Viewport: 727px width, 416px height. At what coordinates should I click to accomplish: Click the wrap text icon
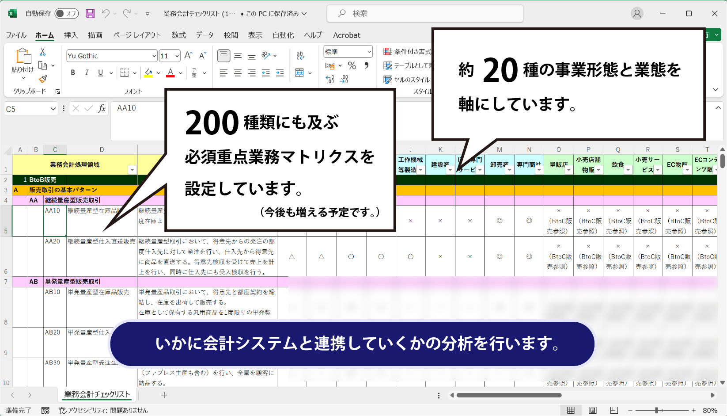click(300, 56)
